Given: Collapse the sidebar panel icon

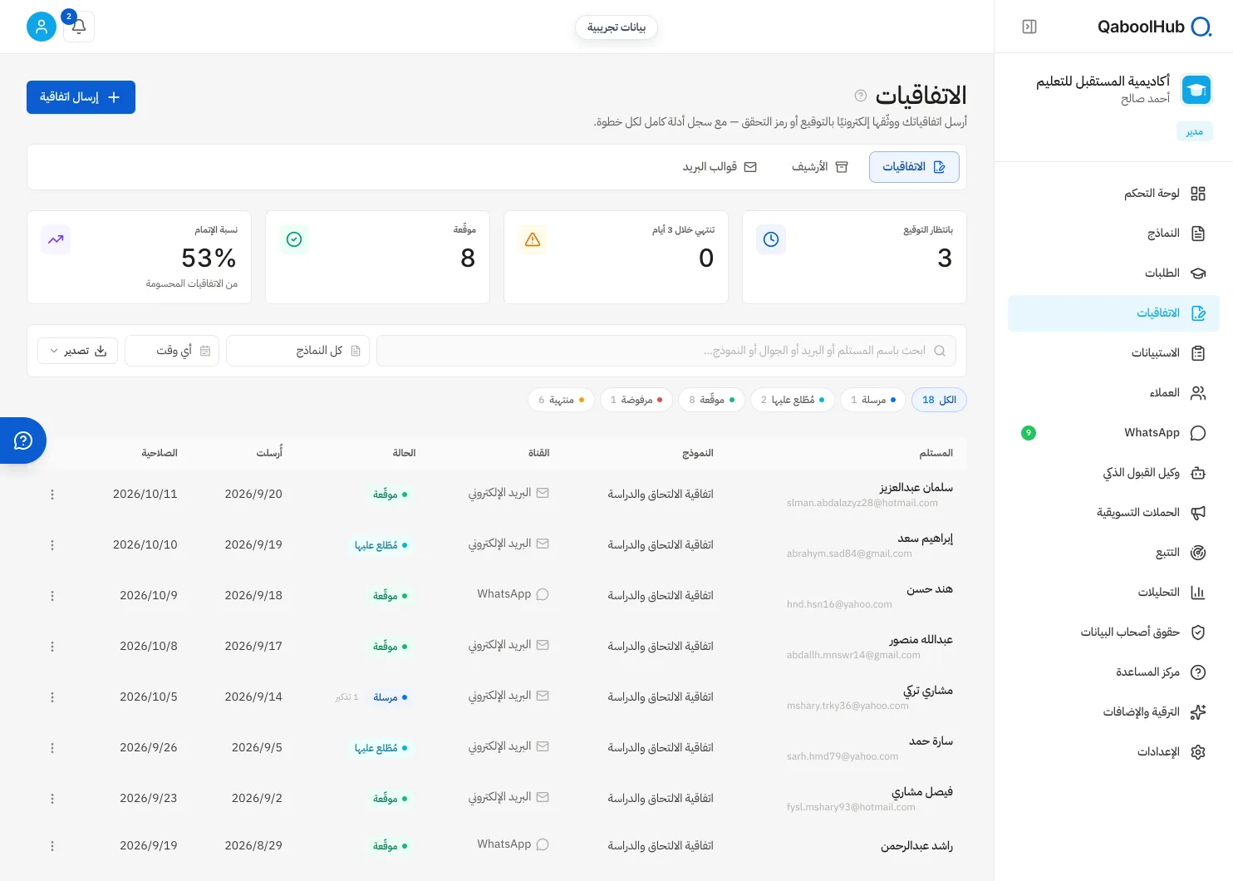Looking at the screenshot, I should click(1029, 27).
